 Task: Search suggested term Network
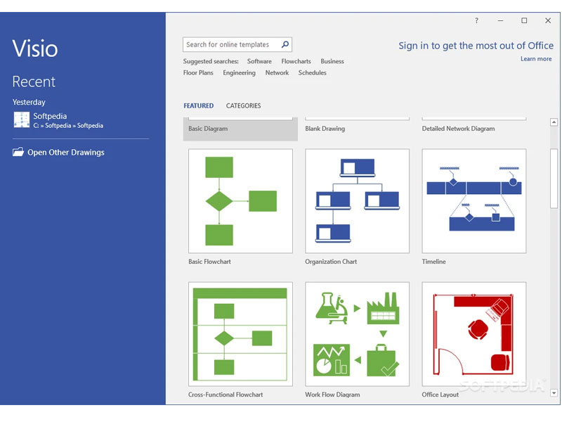(277, 73)
